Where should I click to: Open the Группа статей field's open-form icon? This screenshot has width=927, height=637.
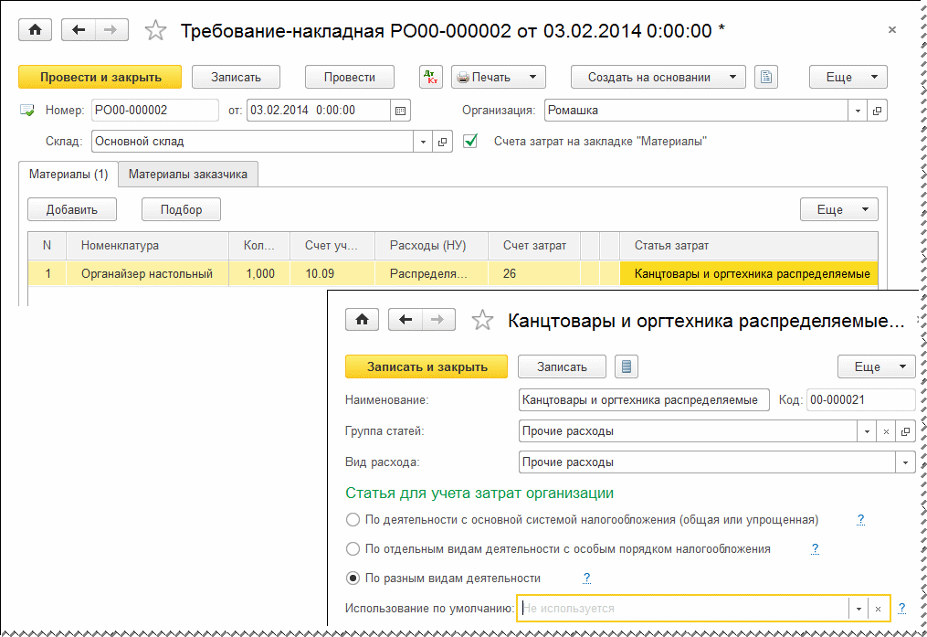[x=904, y=431]
